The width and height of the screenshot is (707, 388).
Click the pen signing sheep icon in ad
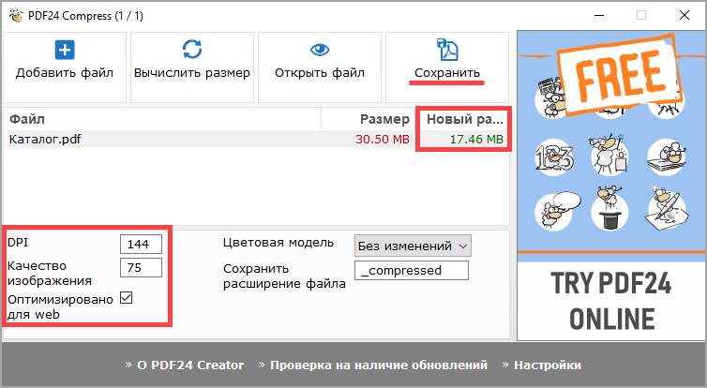[668, 209]
